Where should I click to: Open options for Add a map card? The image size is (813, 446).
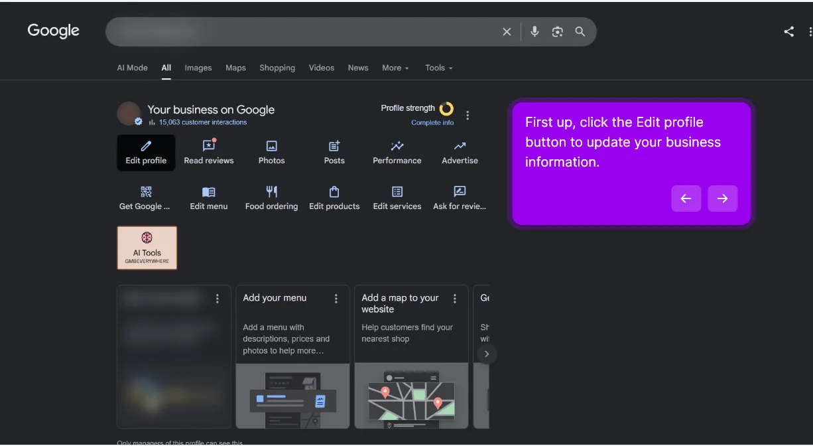tap(455, 299)
